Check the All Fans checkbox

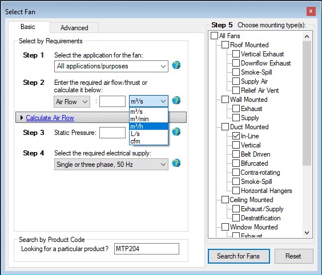pos(214,36)
